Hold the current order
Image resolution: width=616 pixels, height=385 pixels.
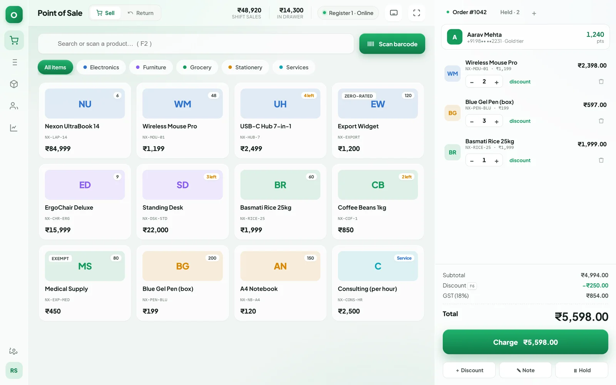[x=582, y=370]
